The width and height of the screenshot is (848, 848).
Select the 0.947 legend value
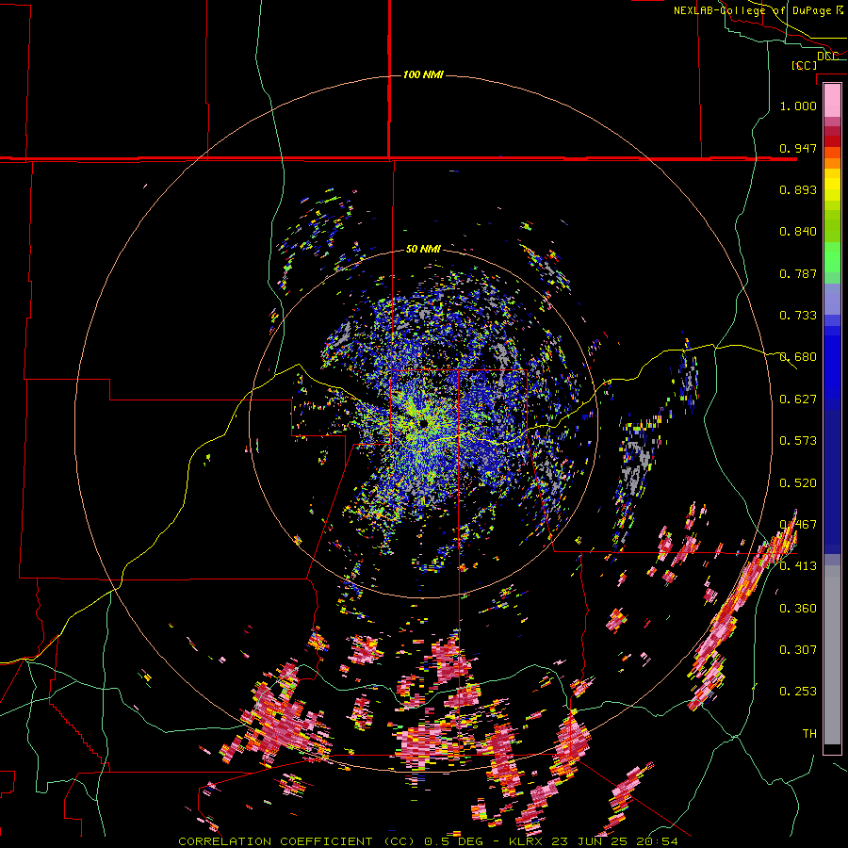click(x=798, y=148)
